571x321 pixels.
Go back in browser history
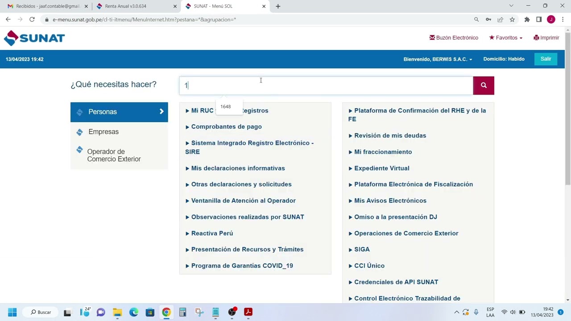[x=8, y=20]
